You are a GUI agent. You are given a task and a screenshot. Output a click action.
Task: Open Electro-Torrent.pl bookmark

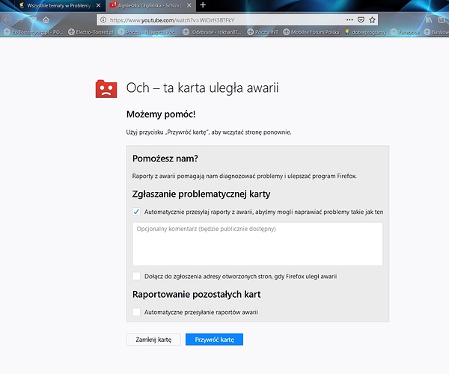[91, 32]
